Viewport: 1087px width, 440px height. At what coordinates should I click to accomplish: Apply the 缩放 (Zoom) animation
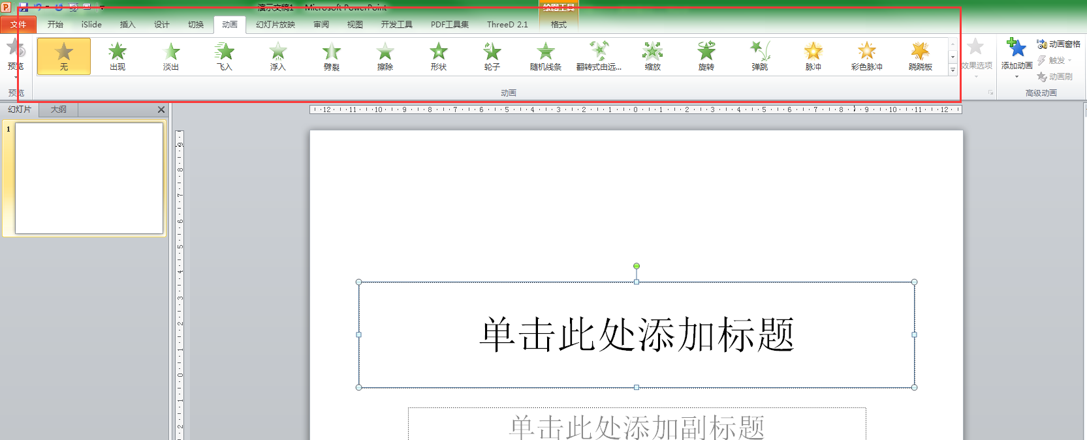(x=653, y=56)
